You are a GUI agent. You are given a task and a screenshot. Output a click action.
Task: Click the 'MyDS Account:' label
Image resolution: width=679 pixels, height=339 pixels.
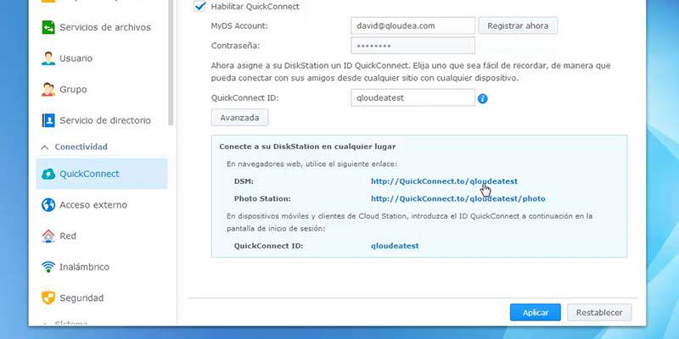click(x=239, y=26)
